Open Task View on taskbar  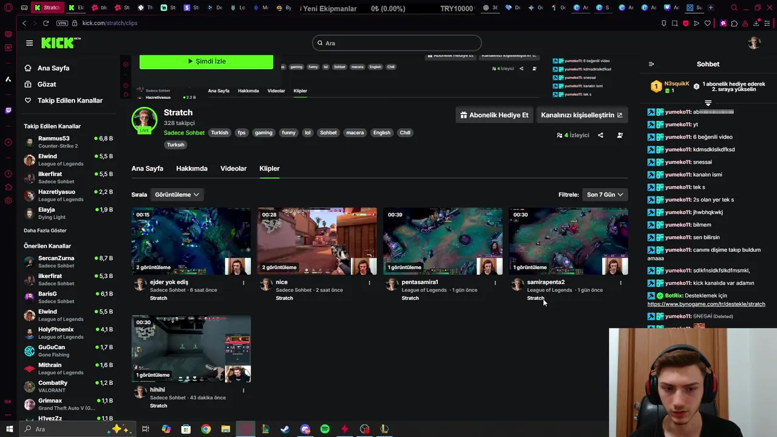tap(146, 429)
